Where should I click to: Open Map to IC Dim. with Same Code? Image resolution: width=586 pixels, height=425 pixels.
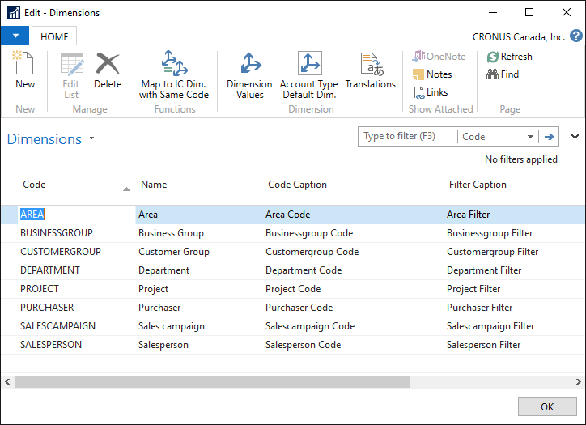(174, 65)
